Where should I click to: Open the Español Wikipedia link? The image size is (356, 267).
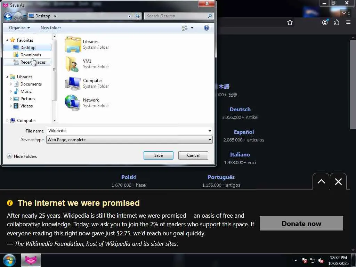click(x=244, y=132)
